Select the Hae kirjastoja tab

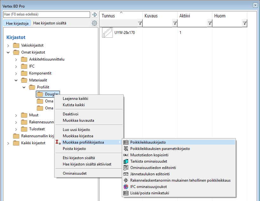pos(17,23)
